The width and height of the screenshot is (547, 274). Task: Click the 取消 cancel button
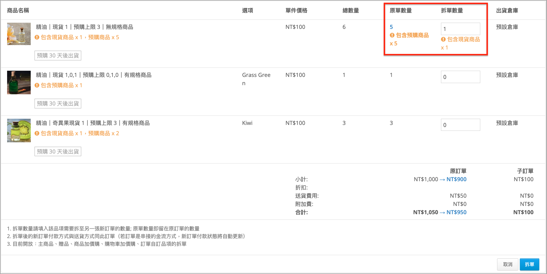(x=508, y=264)
